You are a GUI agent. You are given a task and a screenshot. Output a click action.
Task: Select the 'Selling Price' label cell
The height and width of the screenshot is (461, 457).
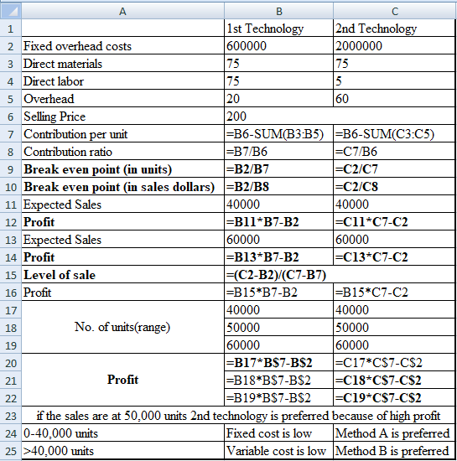point(123,117)
